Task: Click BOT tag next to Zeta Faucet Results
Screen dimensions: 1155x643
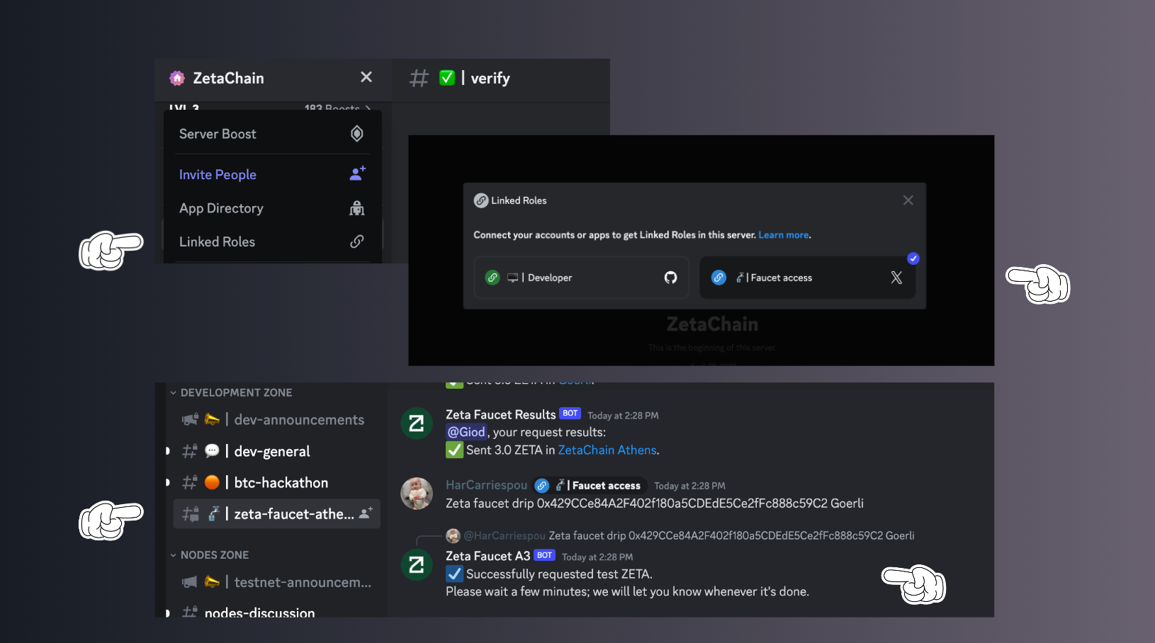Action: tap(570, 413)
